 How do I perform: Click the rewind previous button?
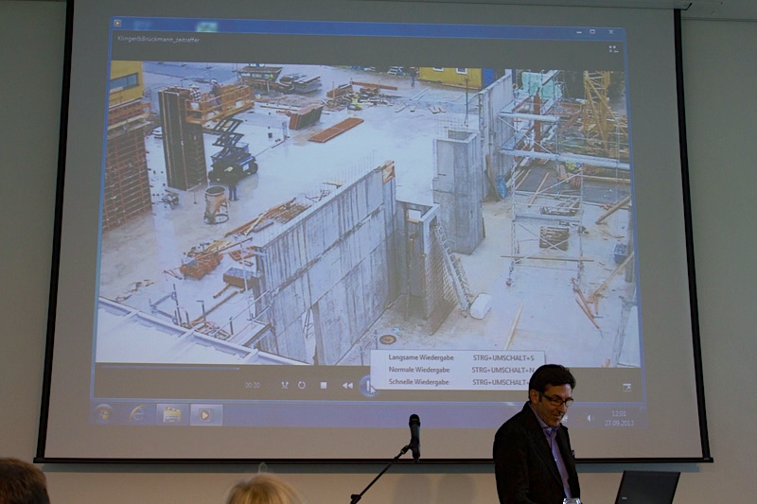pos(347,385)
